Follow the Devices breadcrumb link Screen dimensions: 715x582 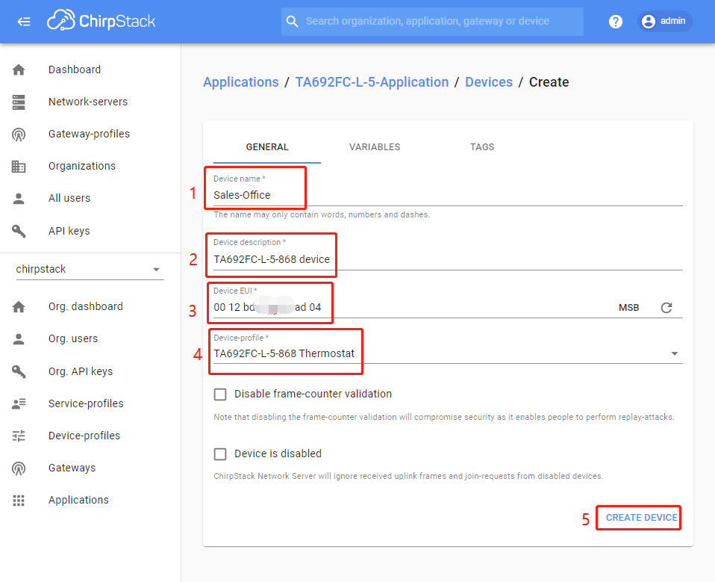(489, 82)
